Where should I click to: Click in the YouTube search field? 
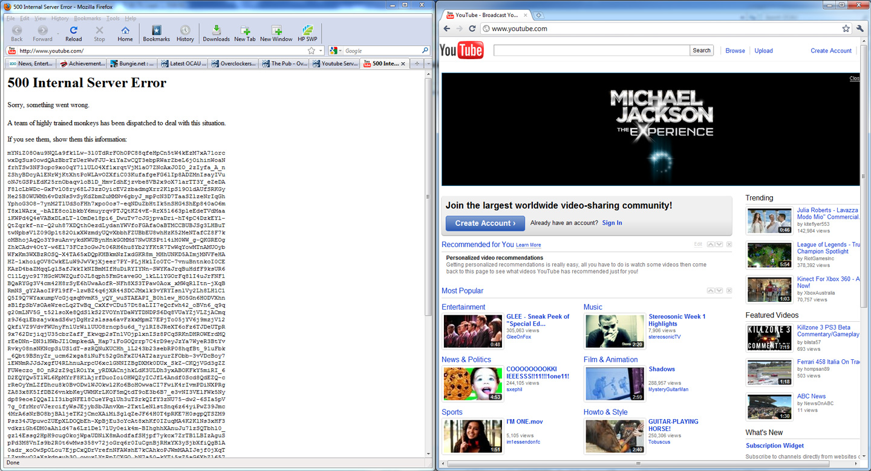coord(591,51)
